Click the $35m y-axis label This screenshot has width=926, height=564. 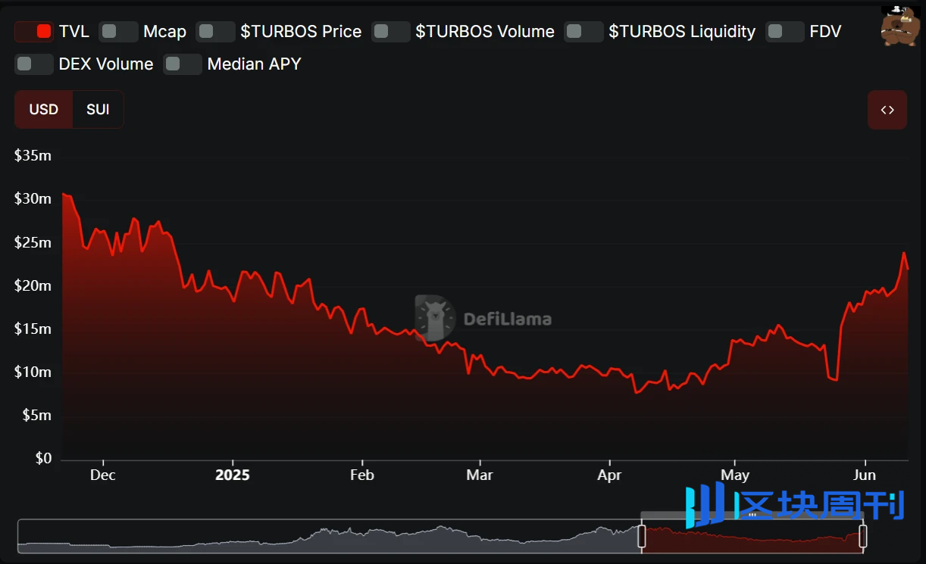[33, 156]
